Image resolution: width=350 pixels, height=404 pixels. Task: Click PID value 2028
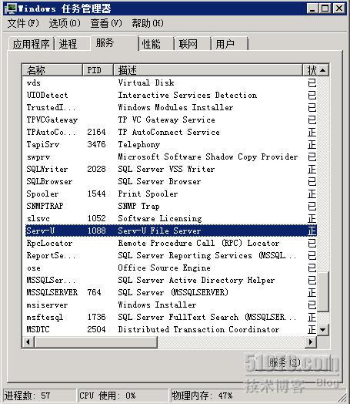[x=96, y=170]
